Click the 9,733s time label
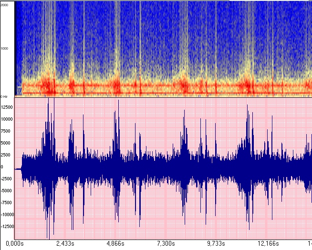The image size is (312, 250). 217,244
